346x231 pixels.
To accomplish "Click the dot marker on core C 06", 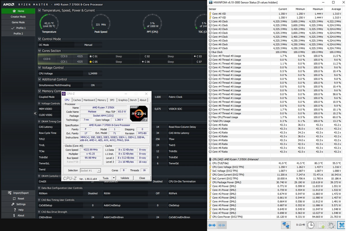I will pyautogui.click(x=143, y=62).
